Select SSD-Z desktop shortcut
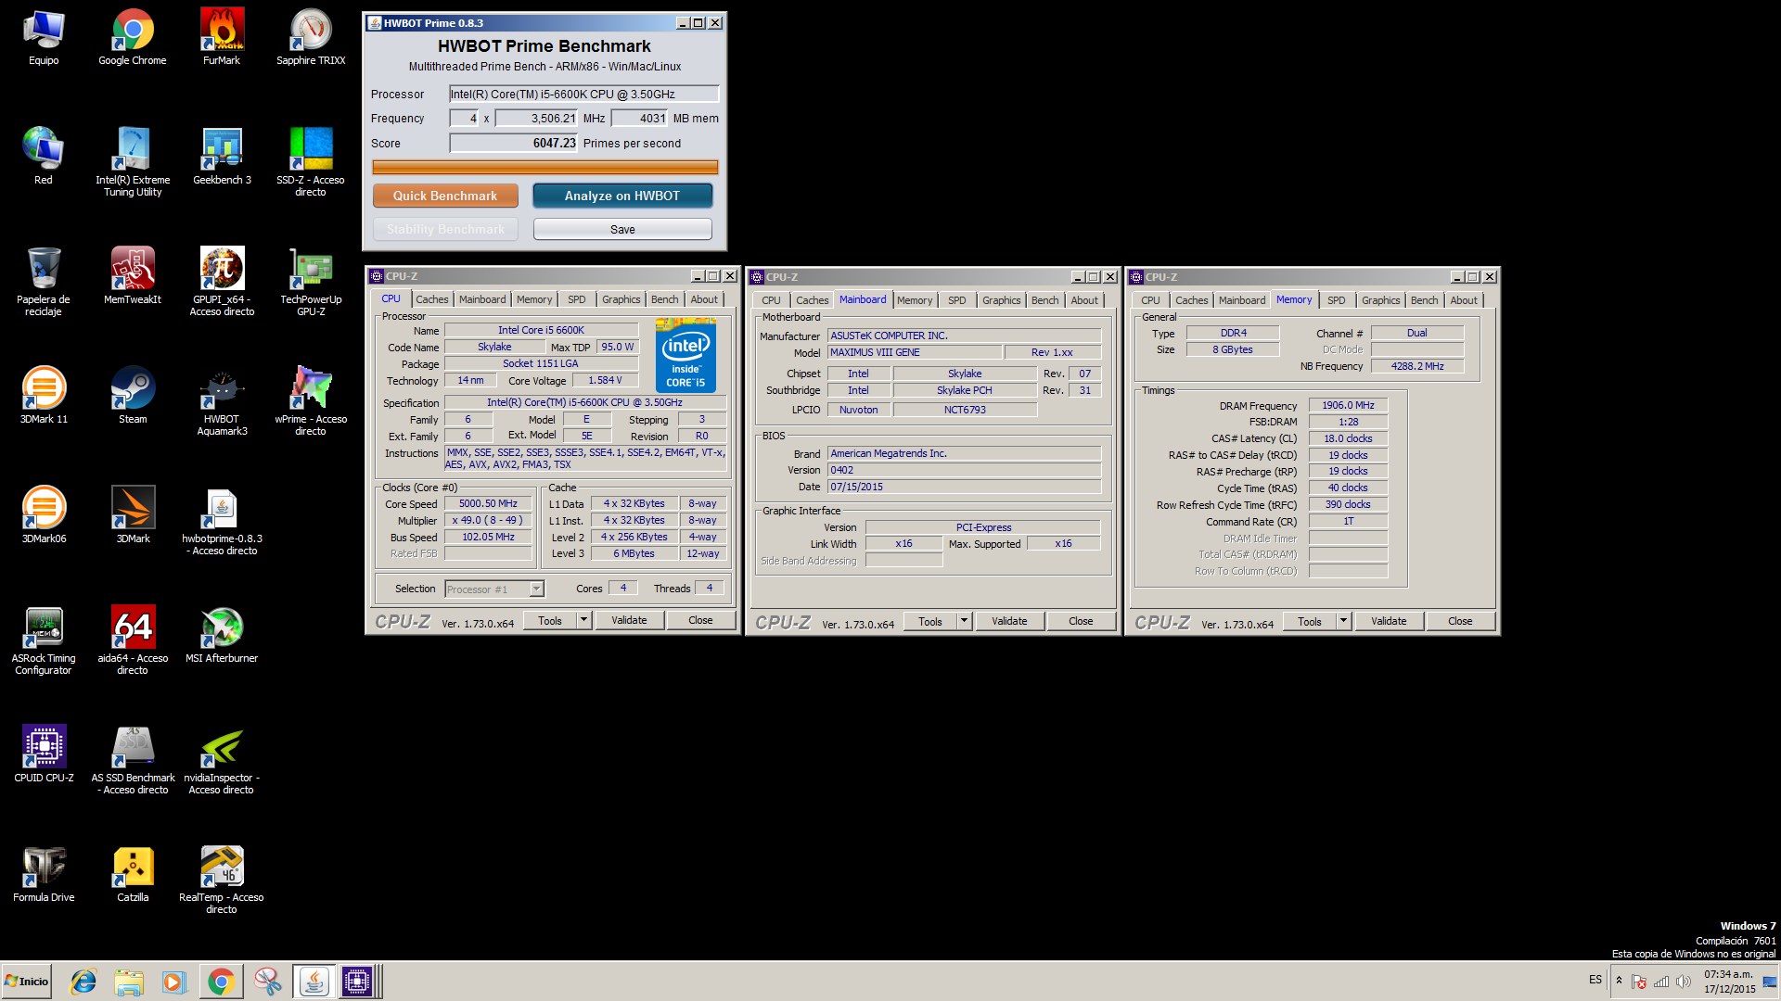Viewport: 1781px width, 1001px height. (x=311, y=162)
